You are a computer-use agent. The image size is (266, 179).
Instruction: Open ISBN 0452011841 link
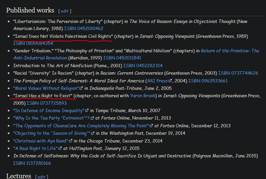122,58
